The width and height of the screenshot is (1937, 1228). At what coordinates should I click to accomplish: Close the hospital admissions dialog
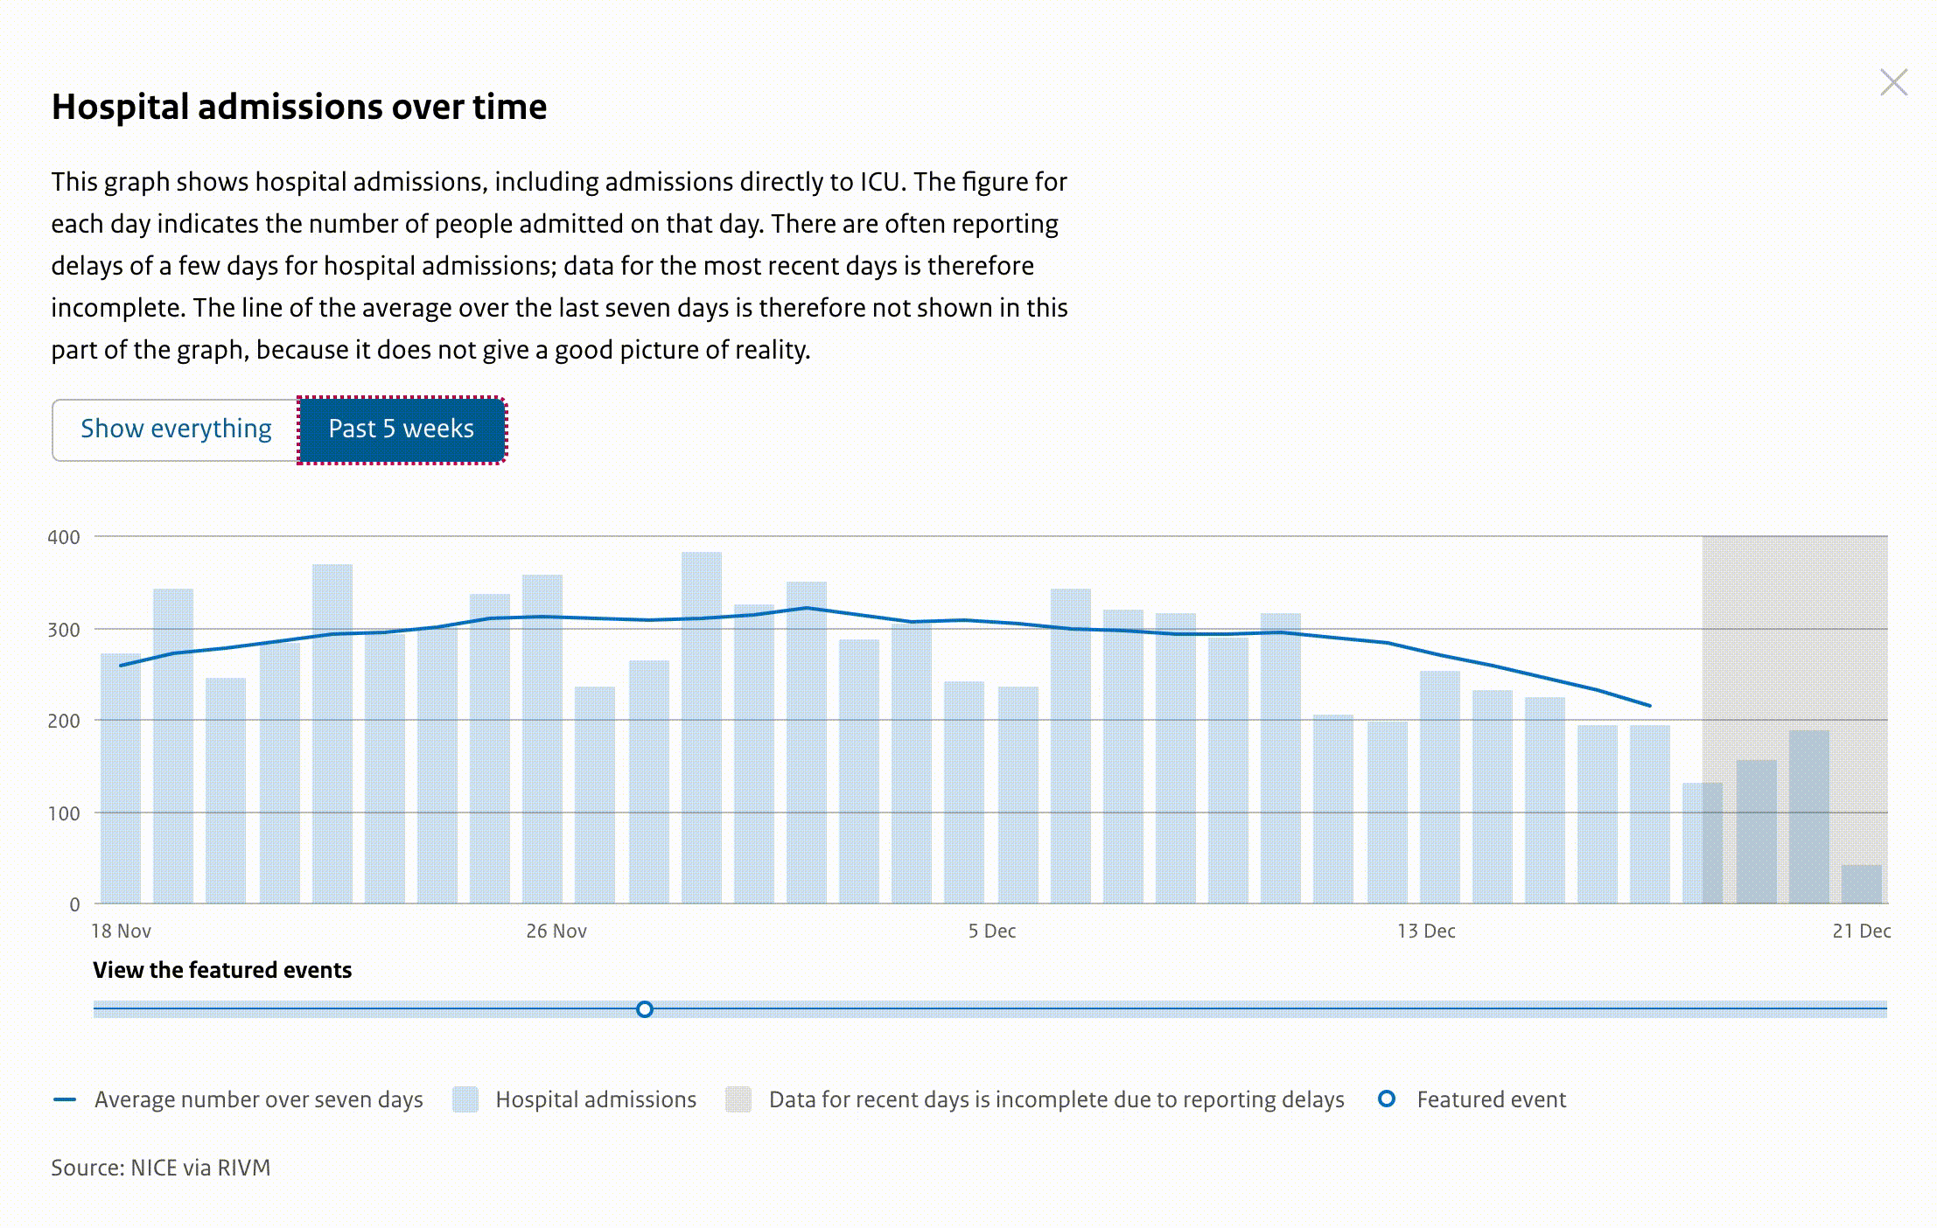tap(1893, 83)
